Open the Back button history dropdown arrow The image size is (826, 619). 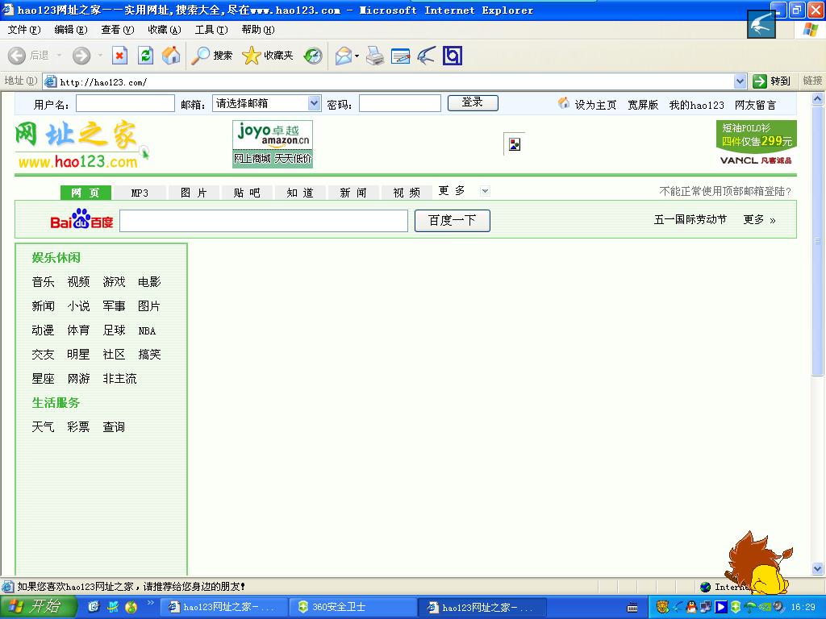[x=59, y=56]
